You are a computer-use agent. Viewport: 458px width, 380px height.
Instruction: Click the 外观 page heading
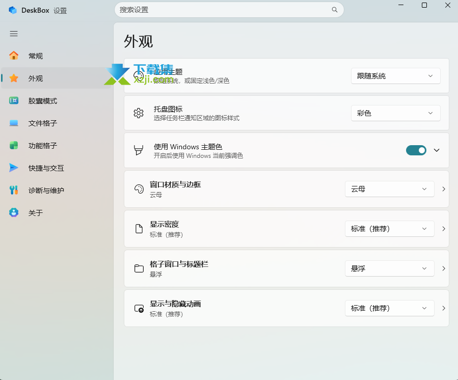139,41
